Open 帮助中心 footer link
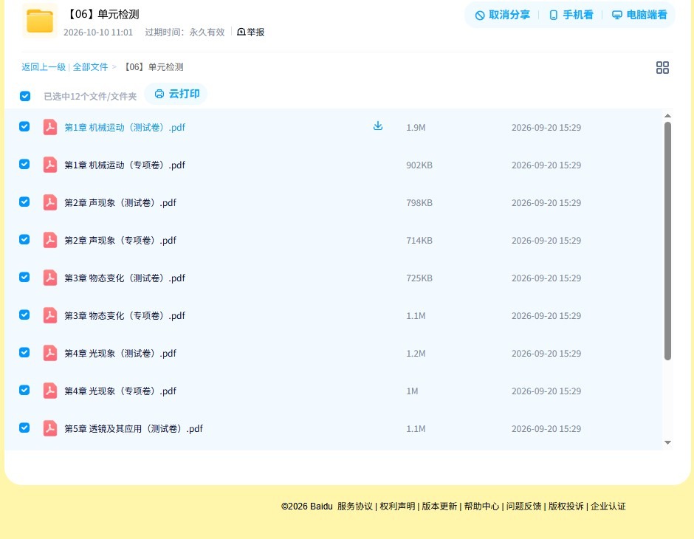This screenshot has width=694, height=539. pos(481,507)
